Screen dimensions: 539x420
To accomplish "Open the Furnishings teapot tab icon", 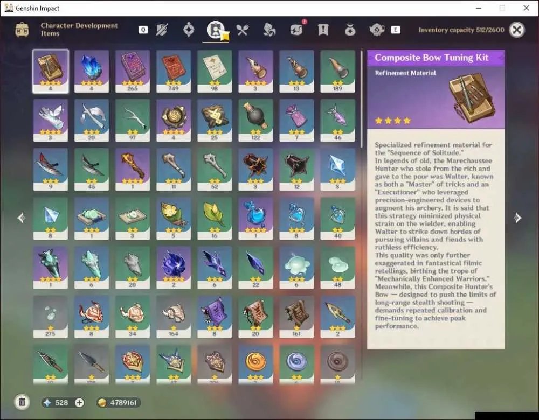I will pos(377,30).
